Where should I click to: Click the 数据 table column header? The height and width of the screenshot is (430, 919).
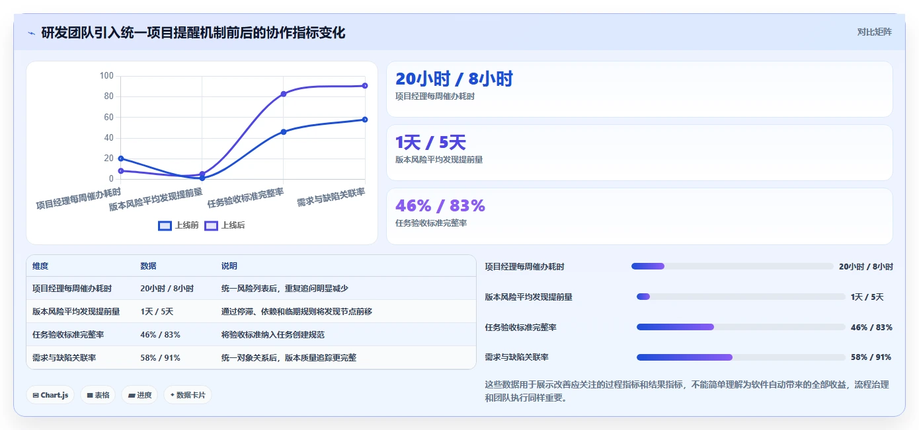coord(149,266)
